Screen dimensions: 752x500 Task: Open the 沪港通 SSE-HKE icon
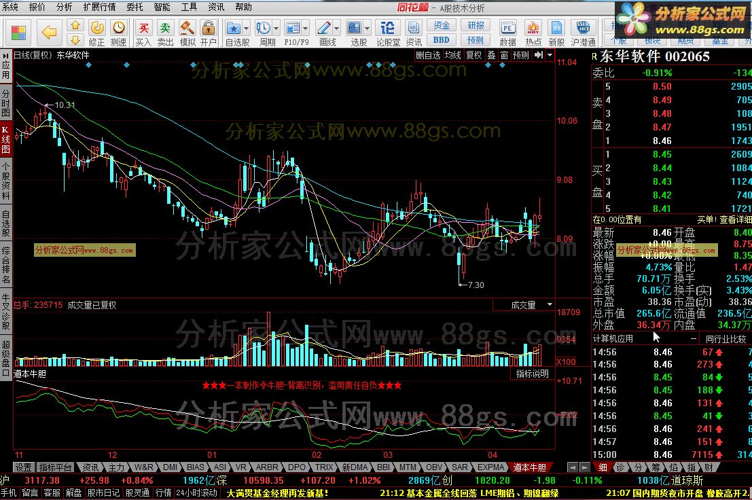[x=583, y=28]
